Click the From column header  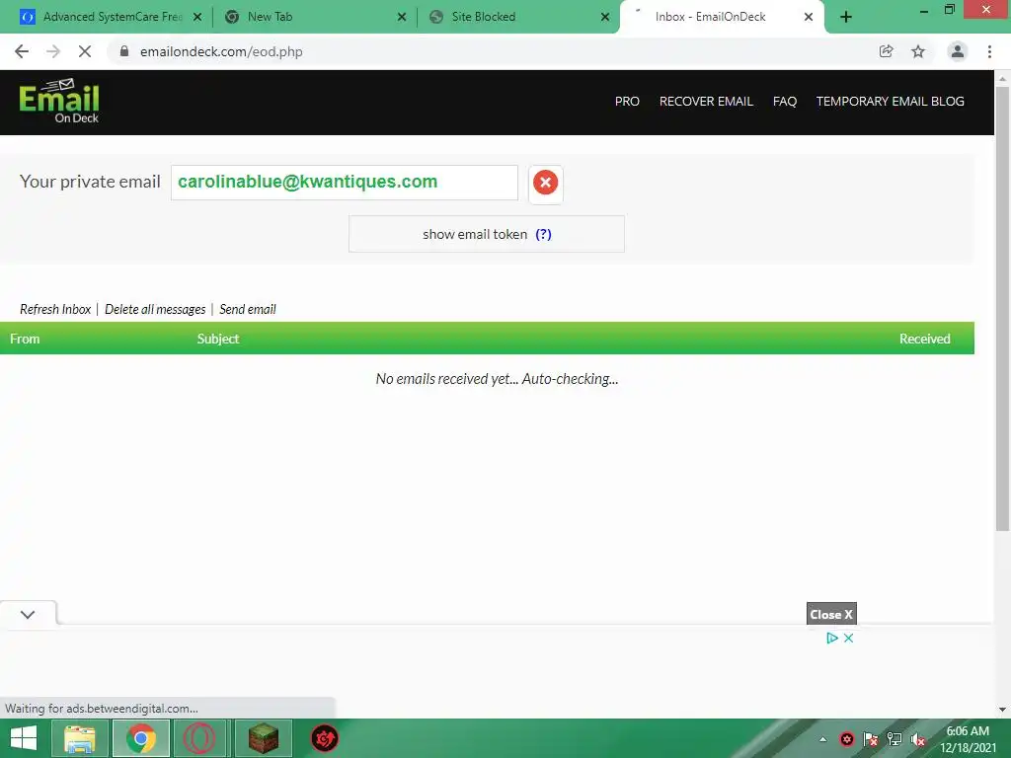(25, 339)
